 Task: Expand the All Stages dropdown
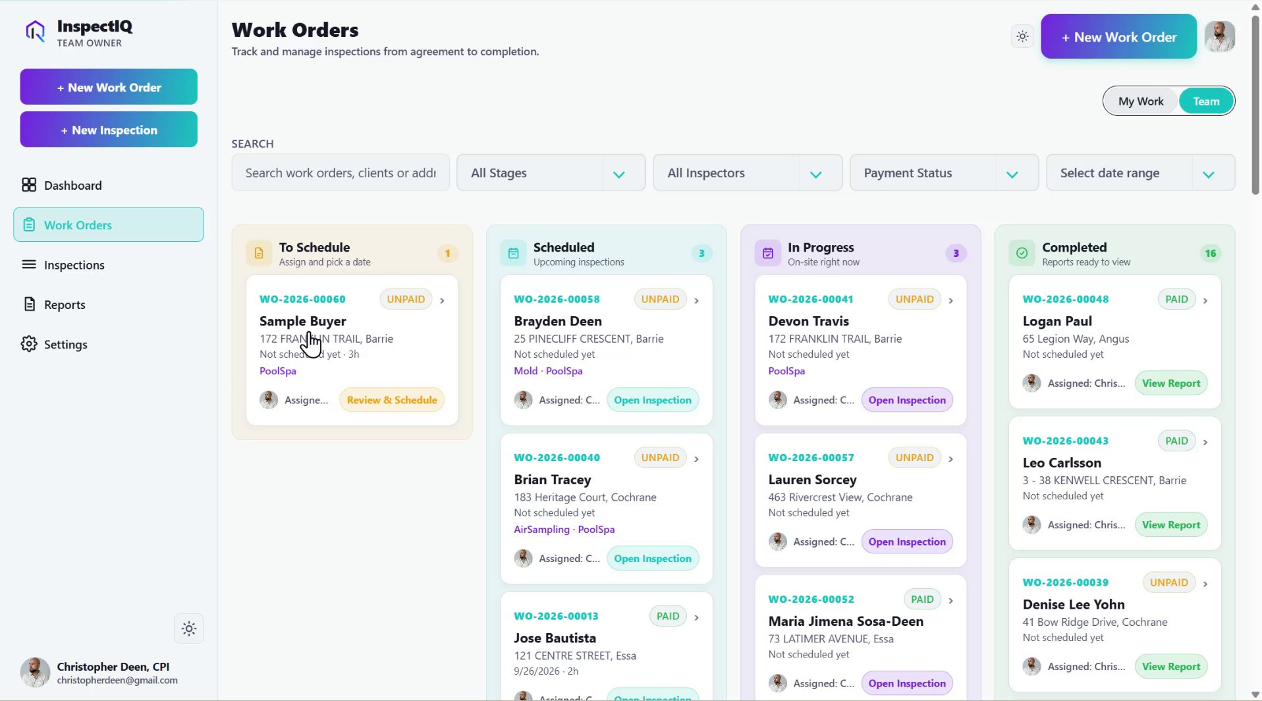click(551, 173)
